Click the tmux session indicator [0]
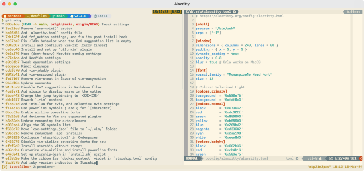The image size is (364, 171). (x=5, y=167)
